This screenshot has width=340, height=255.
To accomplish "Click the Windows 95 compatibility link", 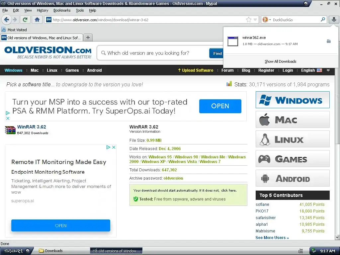I will 160,157.
